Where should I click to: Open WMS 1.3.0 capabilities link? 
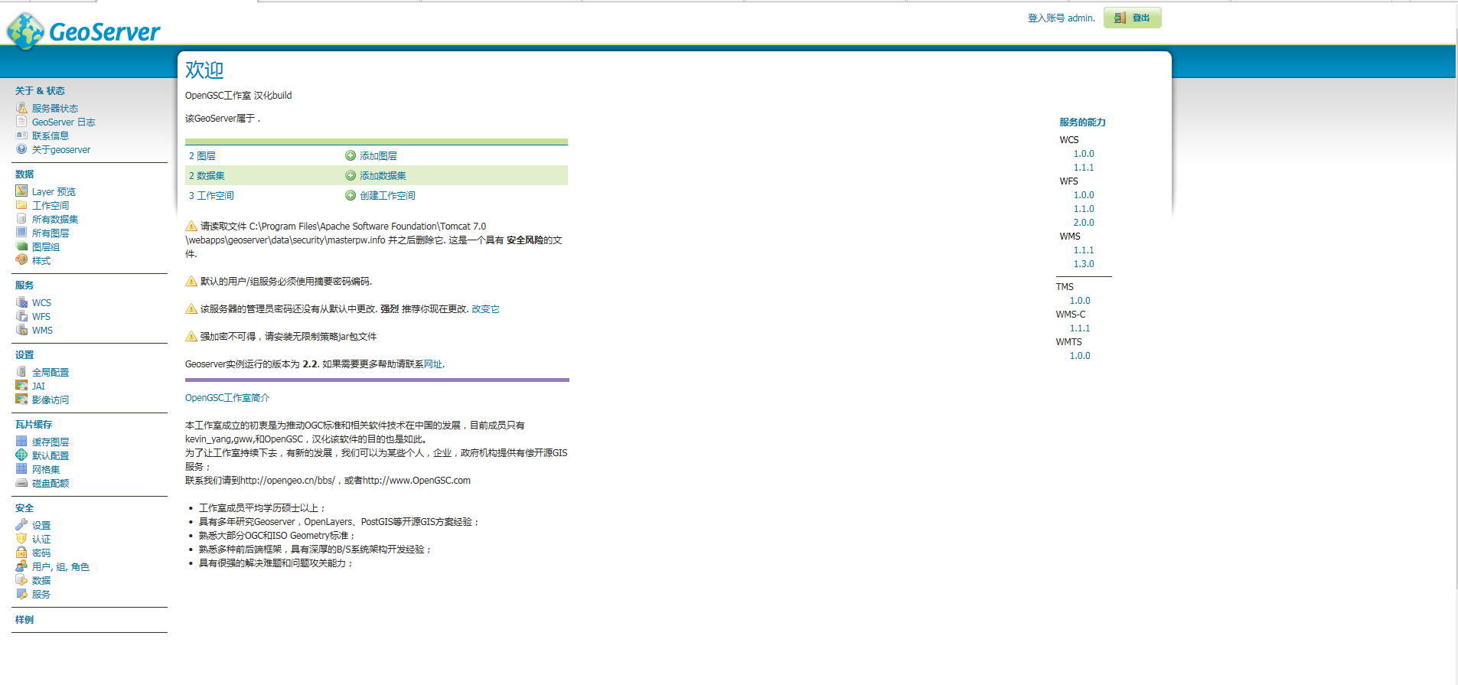coord(1084,264)
